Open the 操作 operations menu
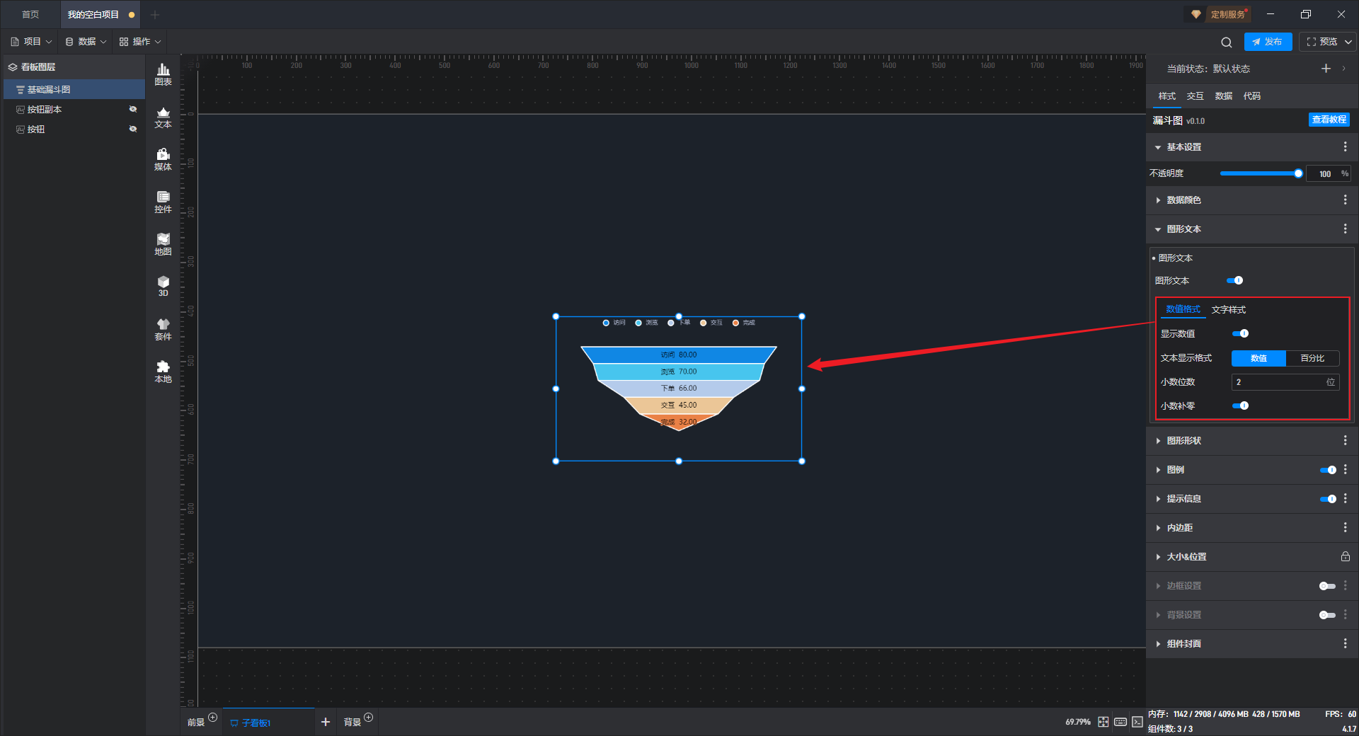The image size is (1359, 736). (x=140, y=42)
